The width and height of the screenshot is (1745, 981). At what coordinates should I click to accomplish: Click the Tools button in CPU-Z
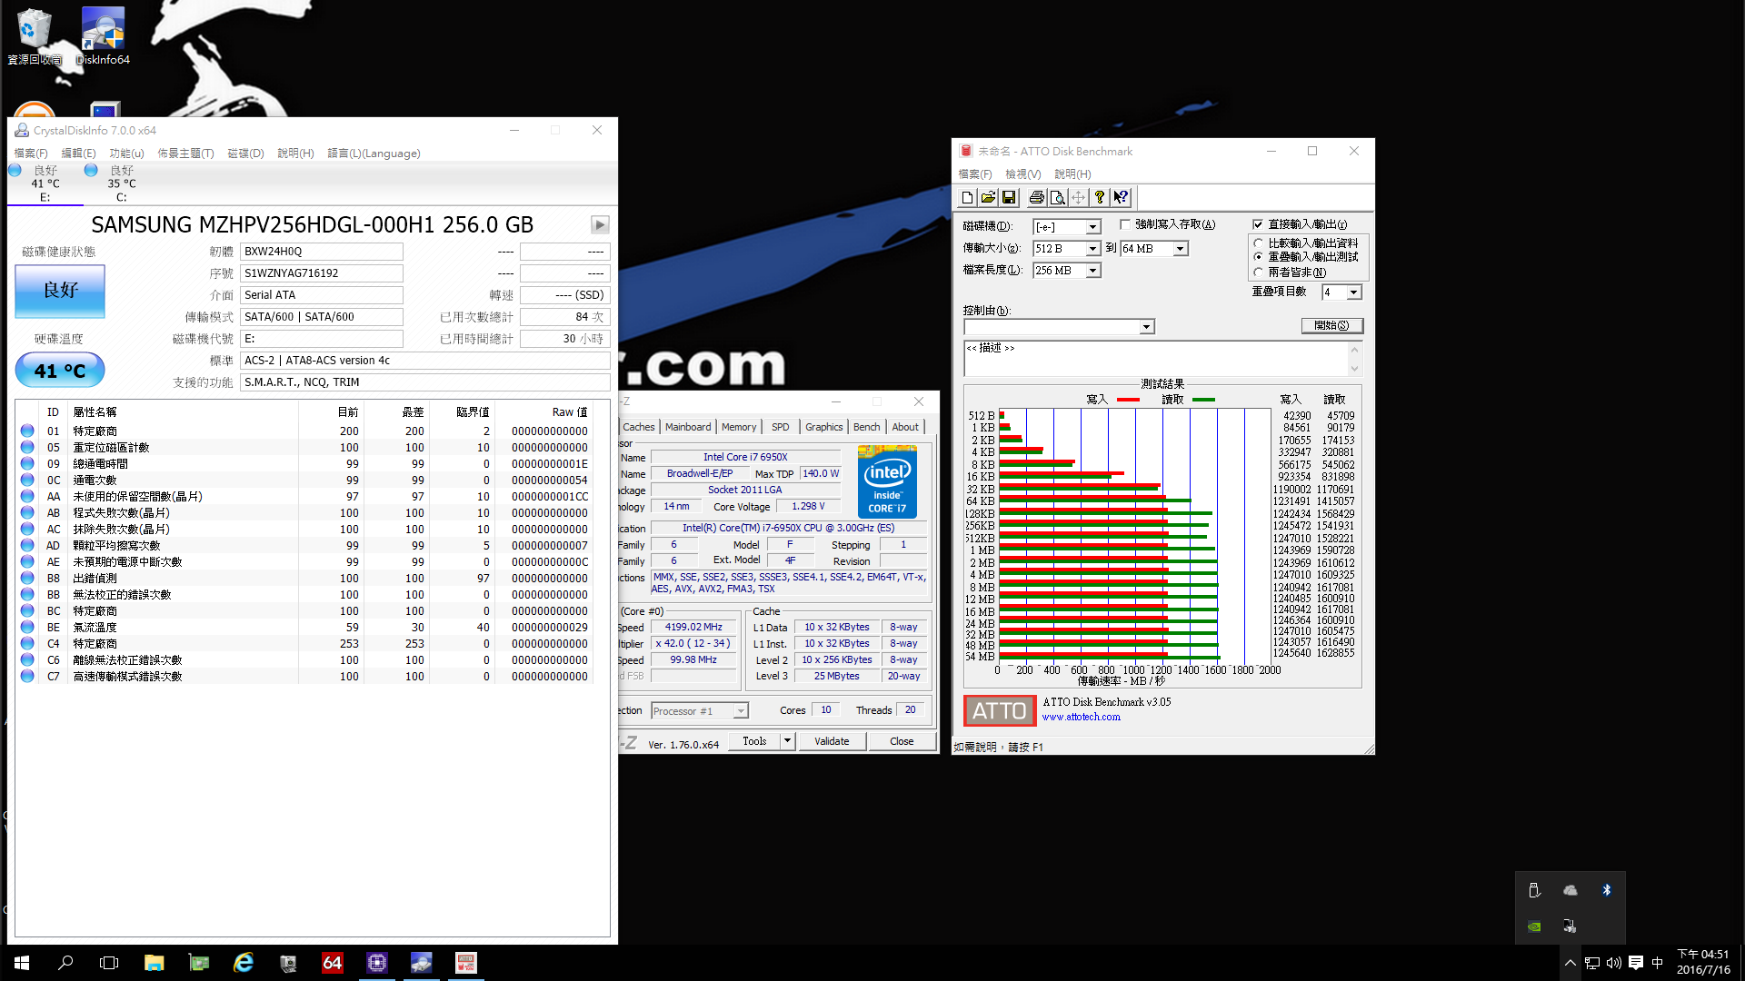tap(754, 741)
